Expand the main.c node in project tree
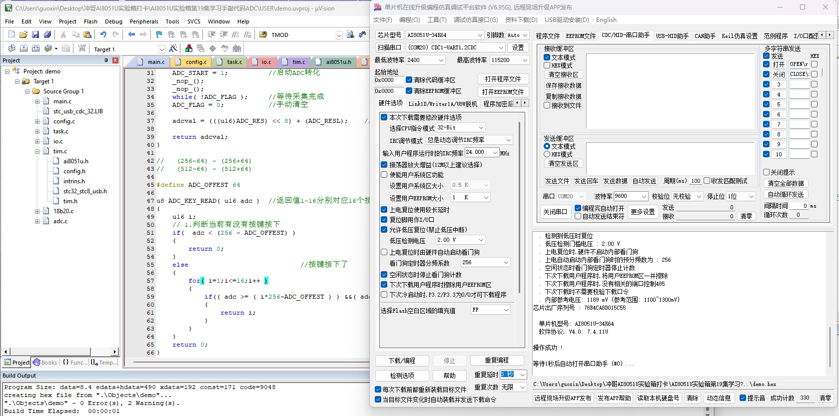Viewport: 839px width, 416px height. [37, 101]
